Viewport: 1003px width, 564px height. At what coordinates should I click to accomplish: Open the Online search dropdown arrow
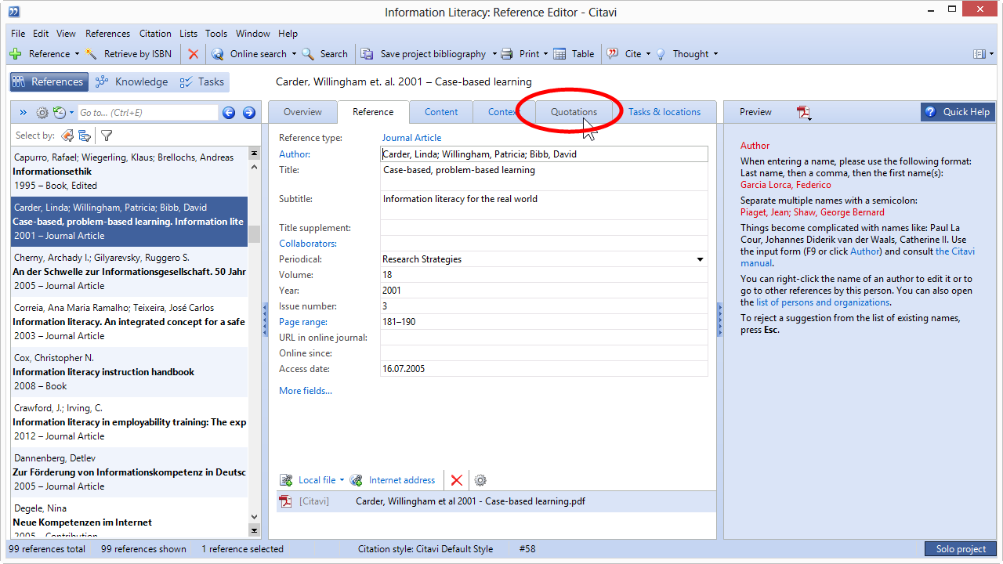click(x=294, y=54)
